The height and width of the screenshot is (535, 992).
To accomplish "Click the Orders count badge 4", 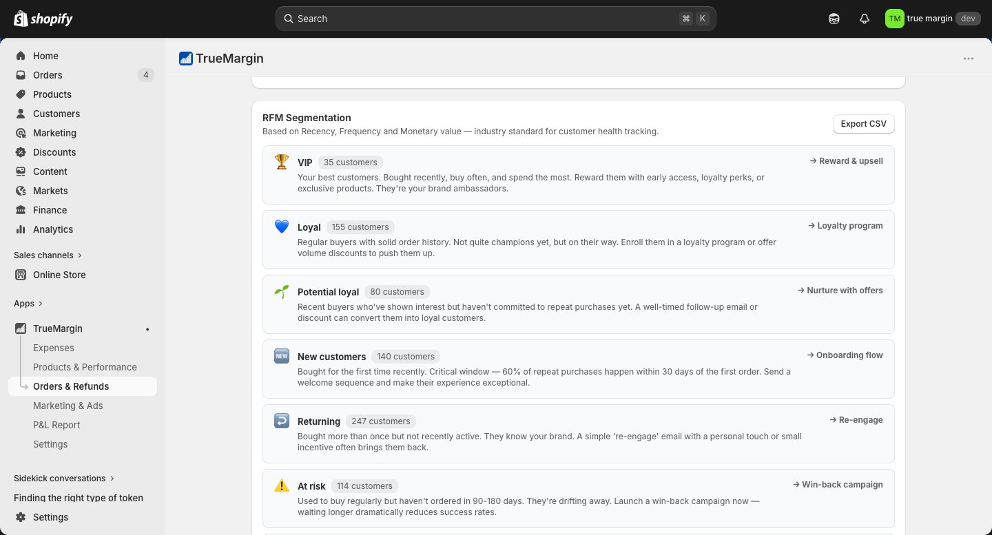I will 145,75.
